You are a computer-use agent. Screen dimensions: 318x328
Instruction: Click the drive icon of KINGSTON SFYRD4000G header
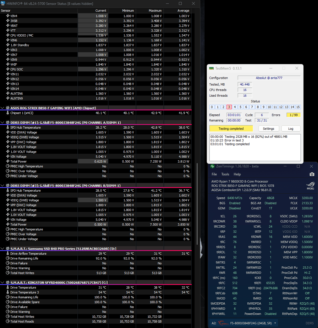[x=8, y=282]
